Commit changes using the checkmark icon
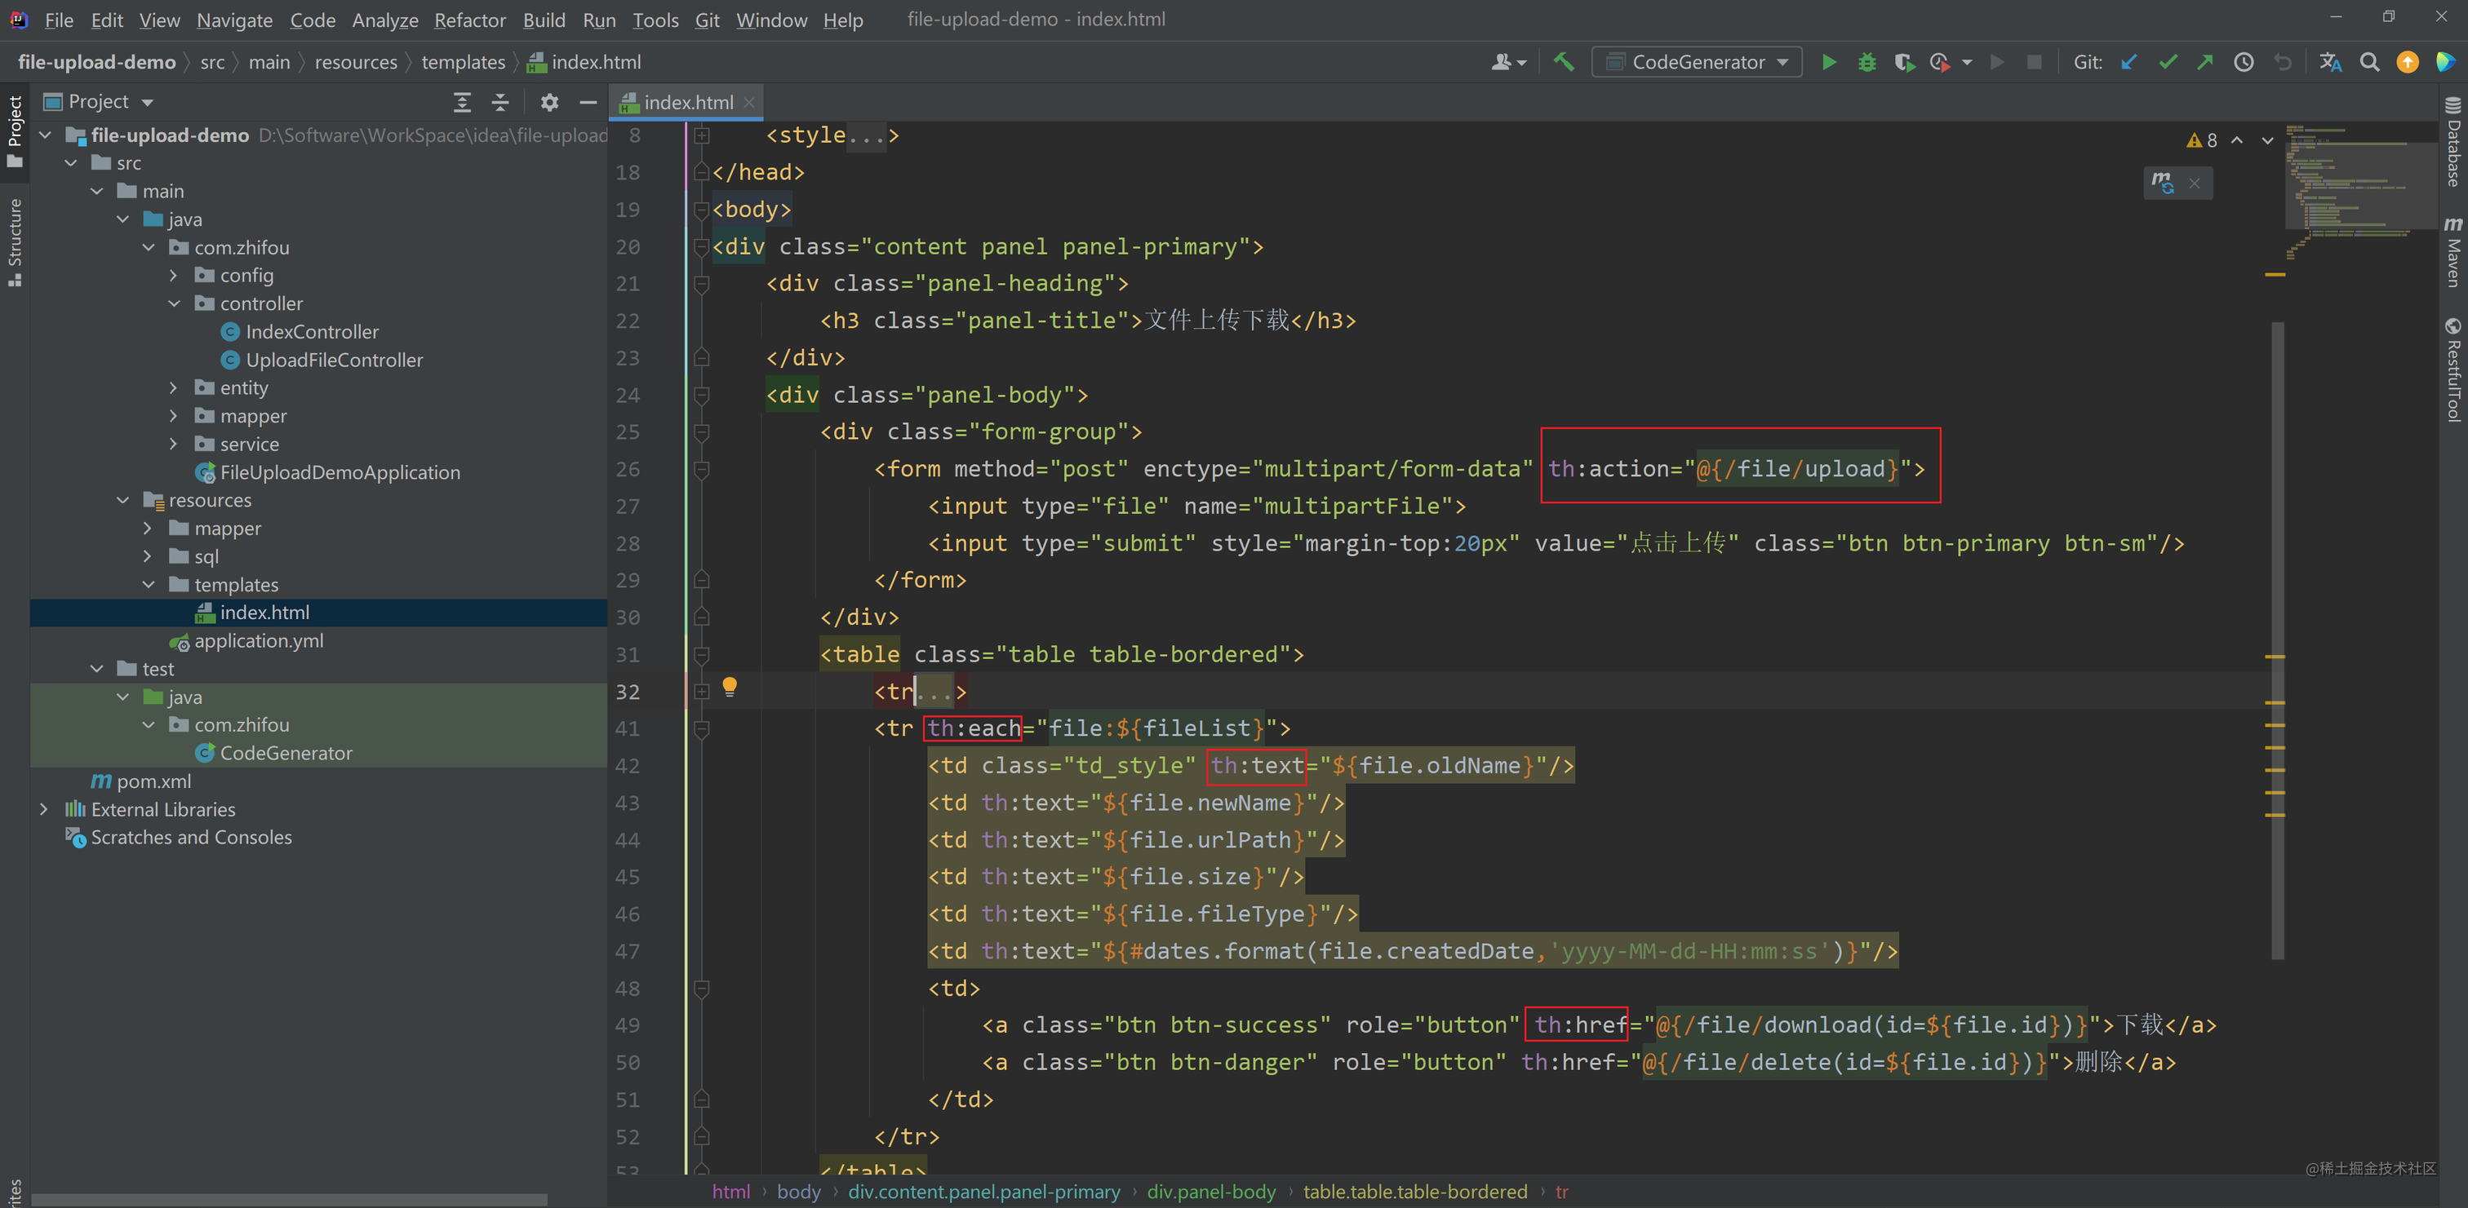Screen dimensions: 2468x1208 pos(2167,61)
